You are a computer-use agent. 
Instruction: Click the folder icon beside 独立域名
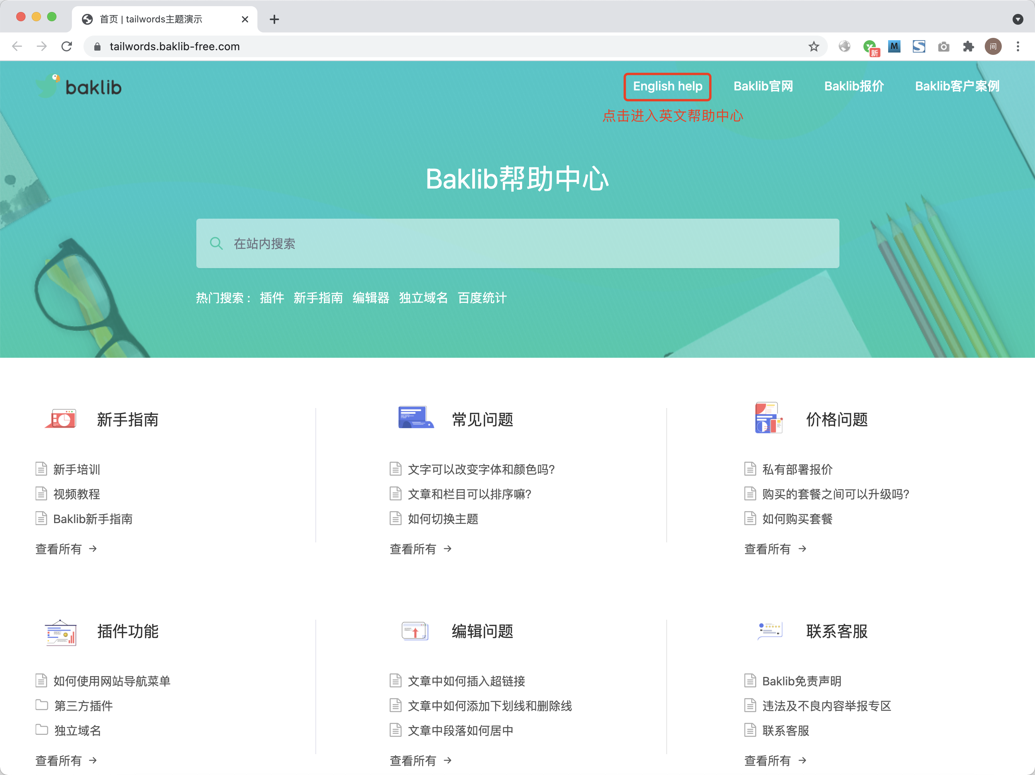42,730
